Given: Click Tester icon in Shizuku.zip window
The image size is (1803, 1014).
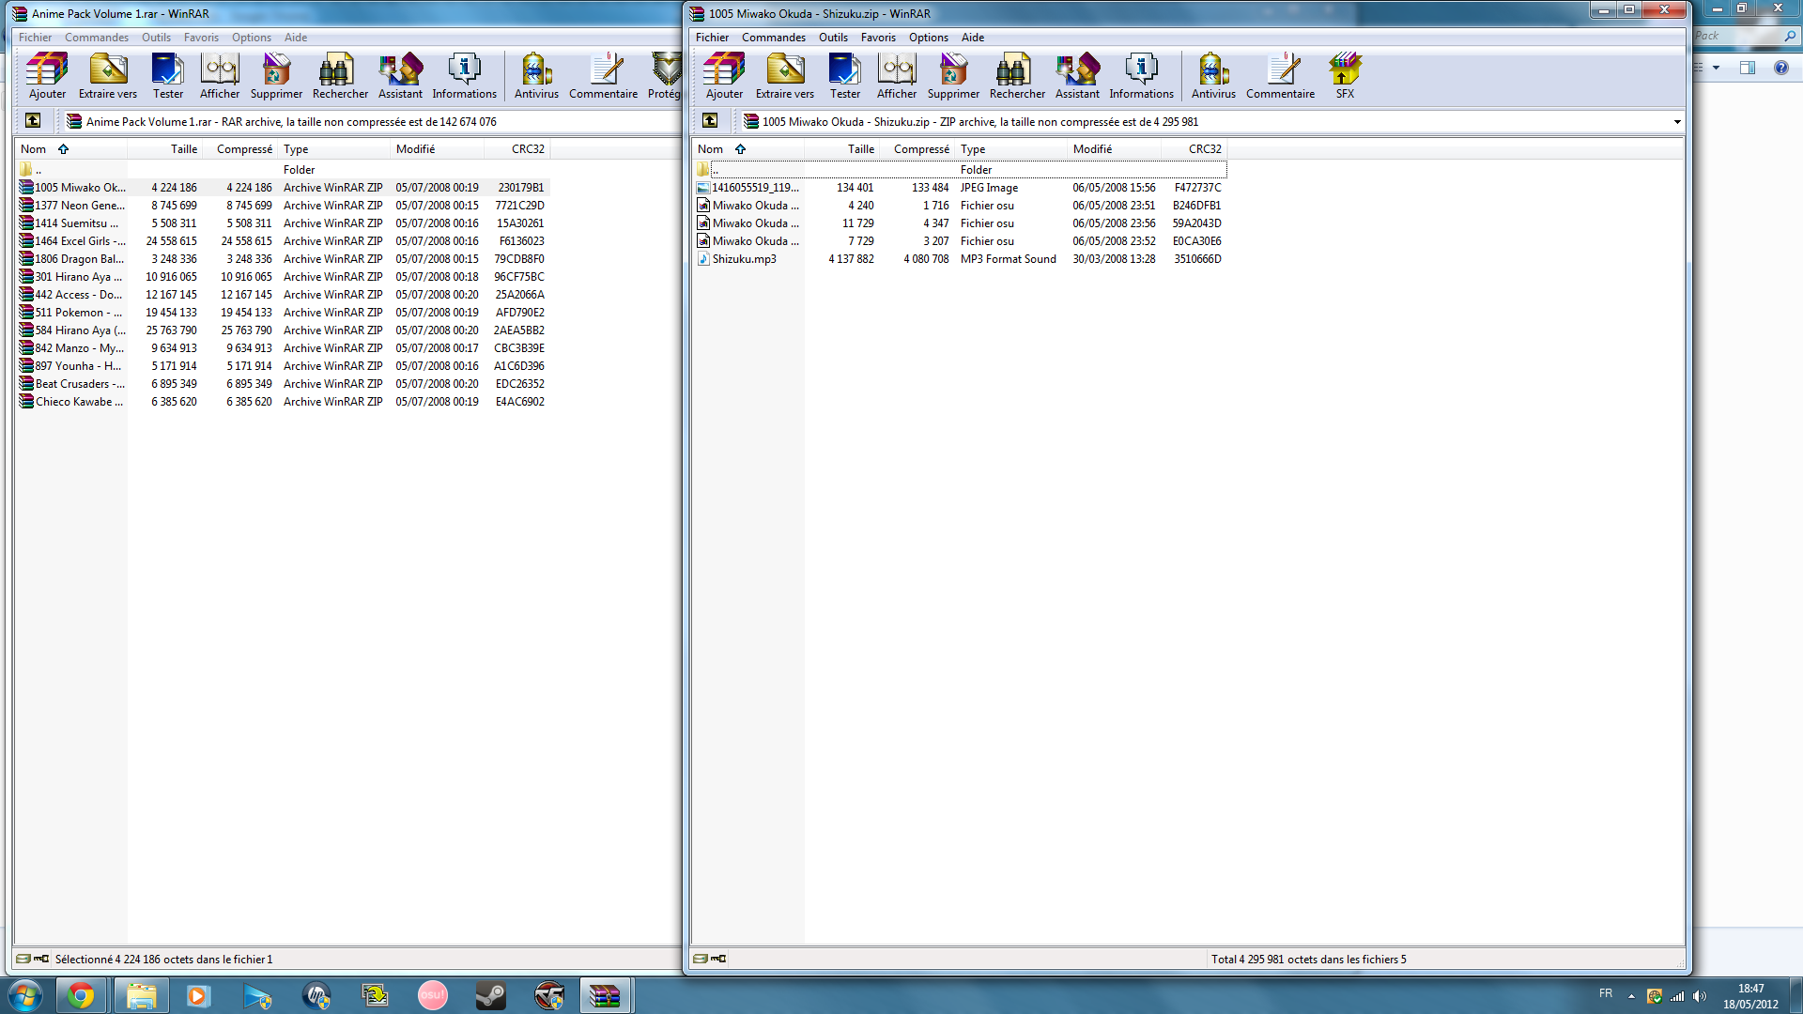Looking at the screenshot, I should point(845,75).
